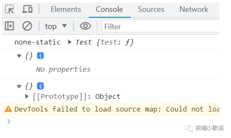Focus the Filter input field
The image size is (231, 138).
(161, 26)
